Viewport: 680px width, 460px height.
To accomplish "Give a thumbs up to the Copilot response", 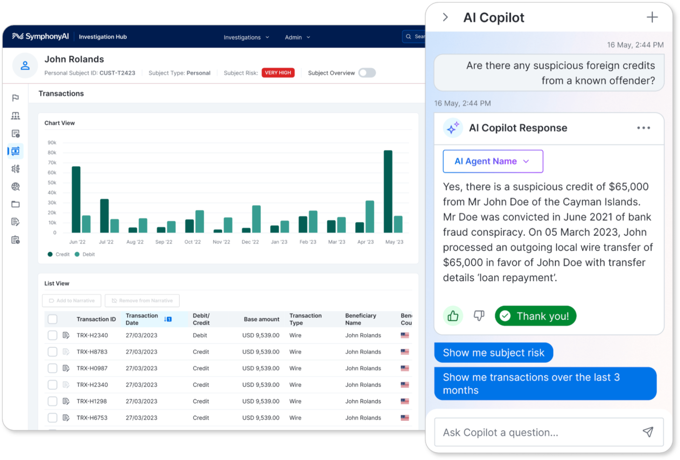I will (x=453, y=316).
